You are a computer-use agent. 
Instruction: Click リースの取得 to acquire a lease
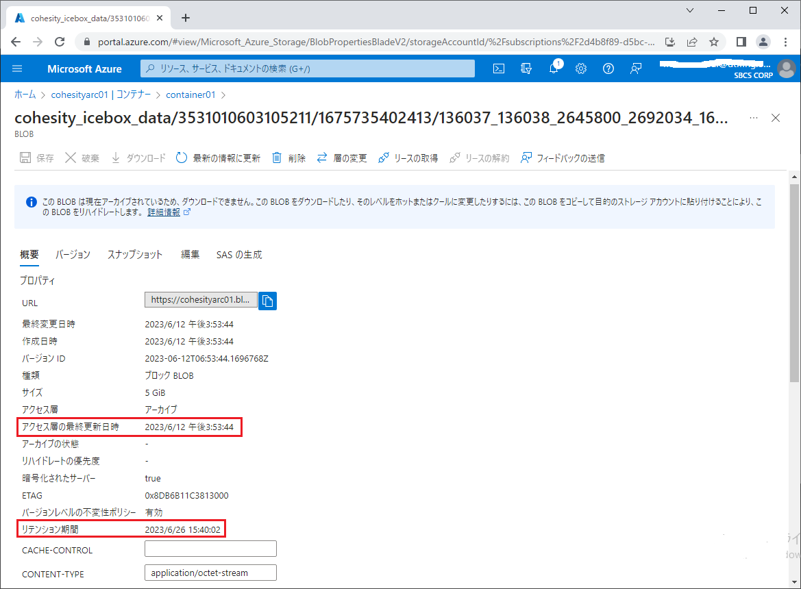[408, 158]
